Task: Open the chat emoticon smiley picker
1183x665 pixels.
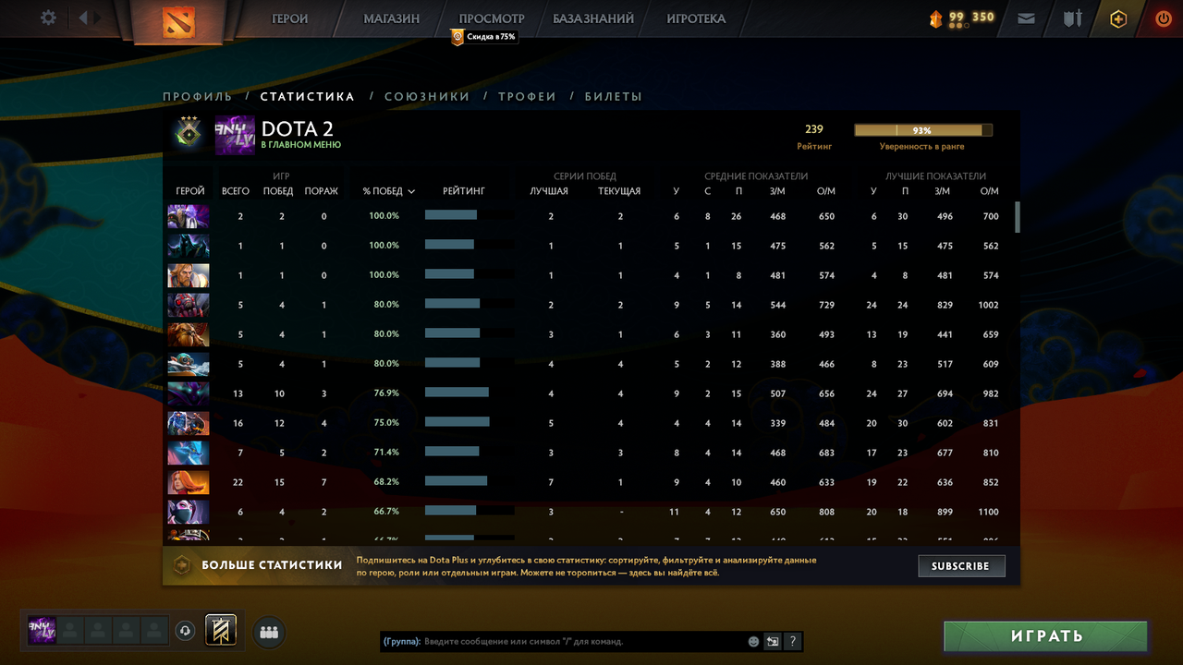Action: 753,641
